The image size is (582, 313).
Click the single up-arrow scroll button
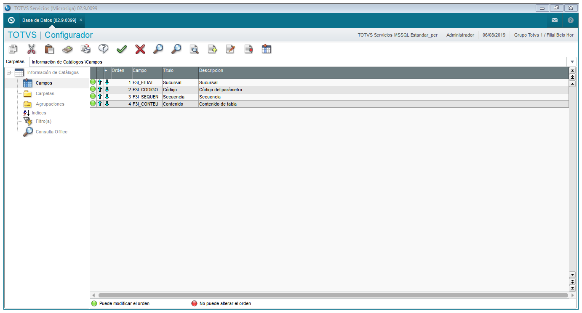click(572, 84)
